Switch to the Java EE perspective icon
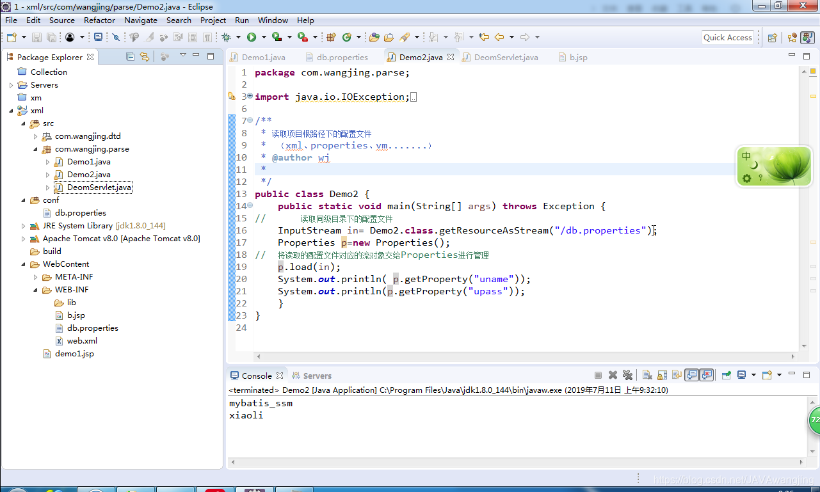Viewport: 820px width, 492px height. (792, 38)
